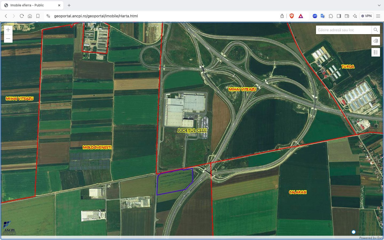Open the Brave Wallet icon
Viewport: 384px width, 240px height.
[347, 16]
